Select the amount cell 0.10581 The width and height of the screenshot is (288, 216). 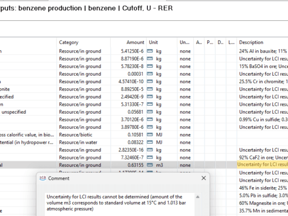129,135
